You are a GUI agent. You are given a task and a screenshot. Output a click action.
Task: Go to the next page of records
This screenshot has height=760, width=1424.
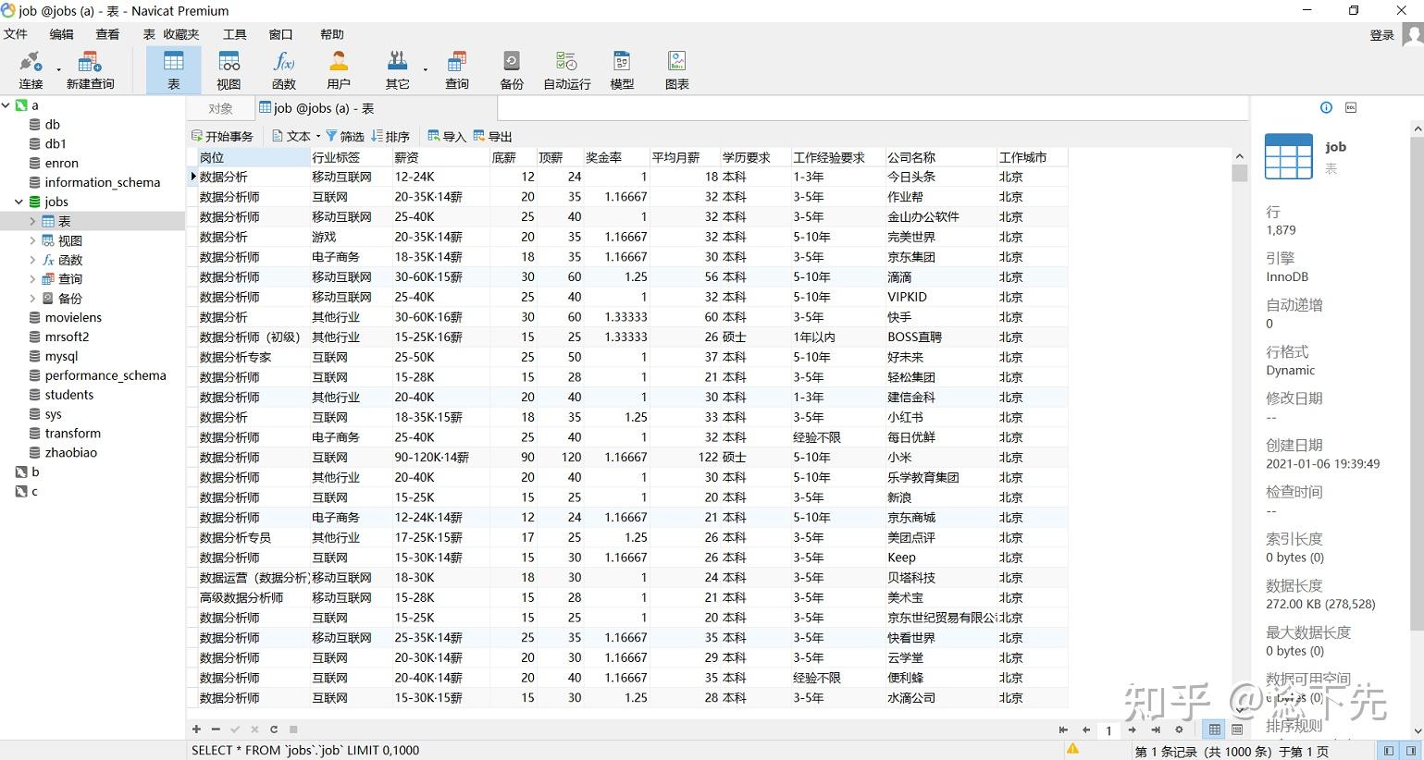pyautogui.click(x=1133, y=729)
